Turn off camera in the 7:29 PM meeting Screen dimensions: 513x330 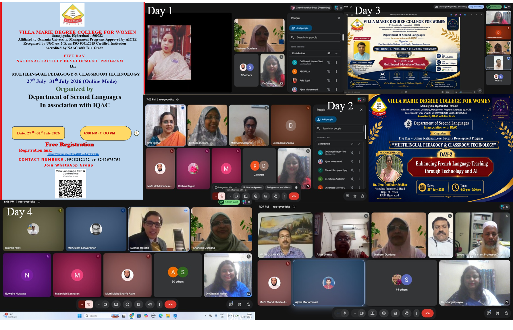coord(361,313)
